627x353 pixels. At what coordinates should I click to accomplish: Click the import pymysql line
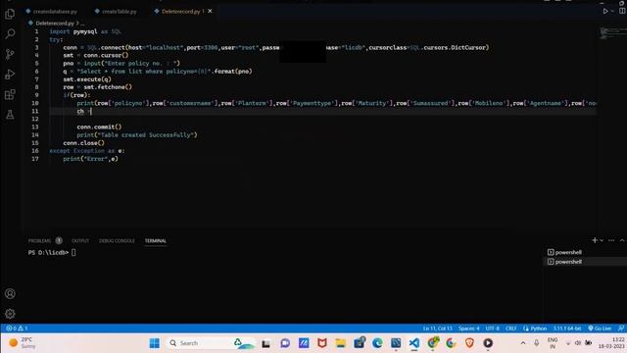(85, 31)
